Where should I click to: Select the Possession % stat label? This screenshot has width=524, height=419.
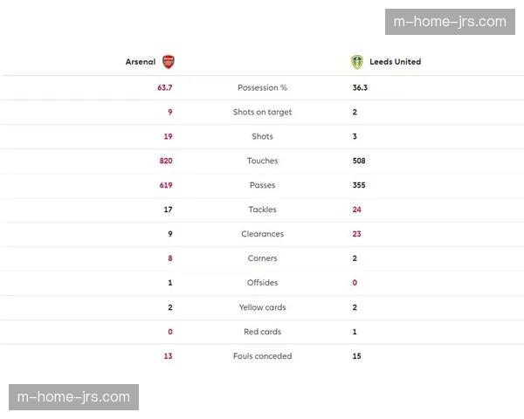click(x=262, y=88)
